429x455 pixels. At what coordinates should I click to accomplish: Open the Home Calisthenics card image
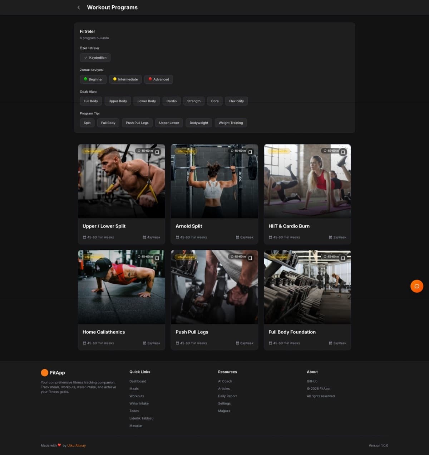point(122,287)
